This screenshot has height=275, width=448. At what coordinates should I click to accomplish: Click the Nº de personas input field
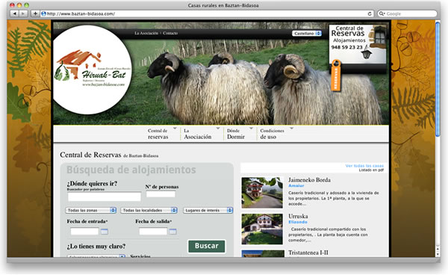161,194
